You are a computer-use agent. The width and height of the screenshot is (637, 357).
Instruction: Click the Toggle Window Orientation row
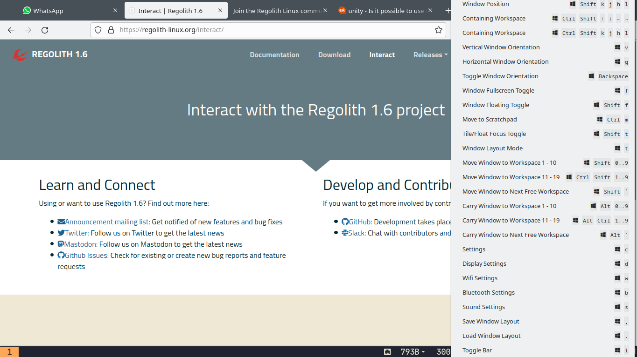[x=545, y=76]
